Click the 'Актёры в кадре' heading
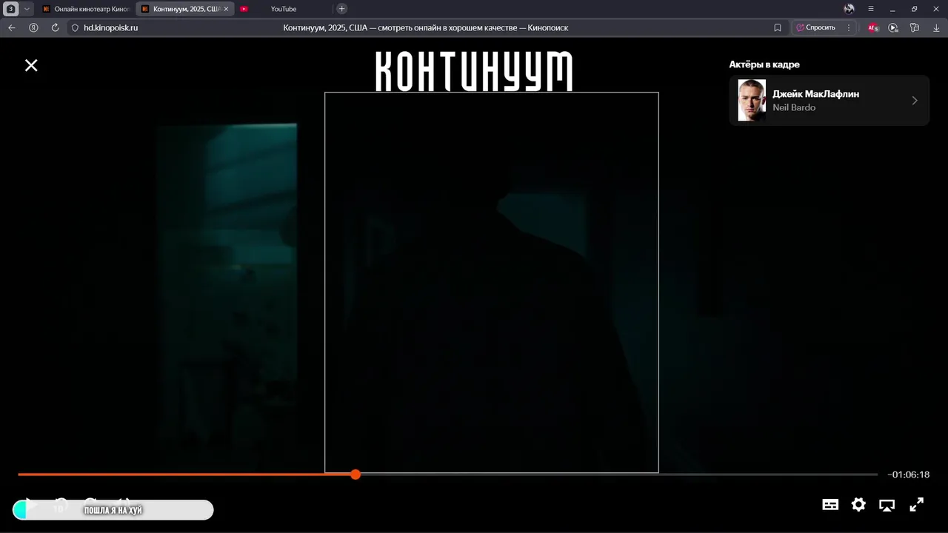Viewport: 948px width, 533px height. click(764, 64)
